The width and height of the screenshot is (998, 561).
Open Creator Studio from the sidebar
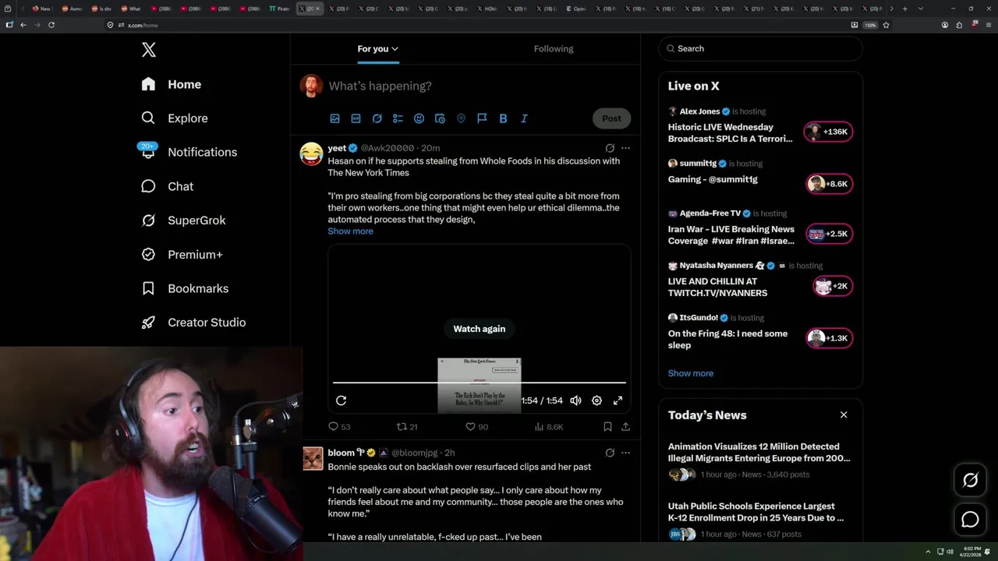pyautogui.click(x=193, y=323)
